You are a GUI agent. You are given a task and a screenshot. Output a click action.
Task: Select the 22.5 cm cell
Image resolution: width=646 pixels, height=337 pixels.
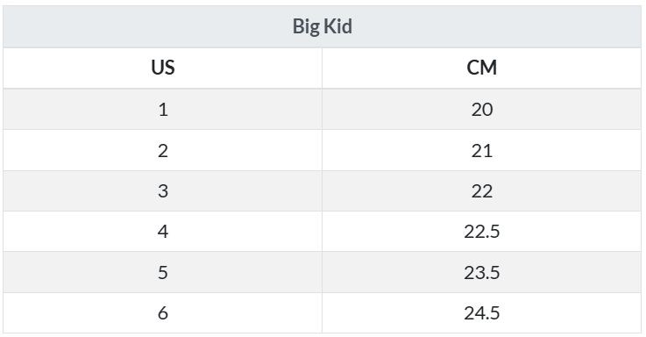pyautogui.click(x=481, y=232)
